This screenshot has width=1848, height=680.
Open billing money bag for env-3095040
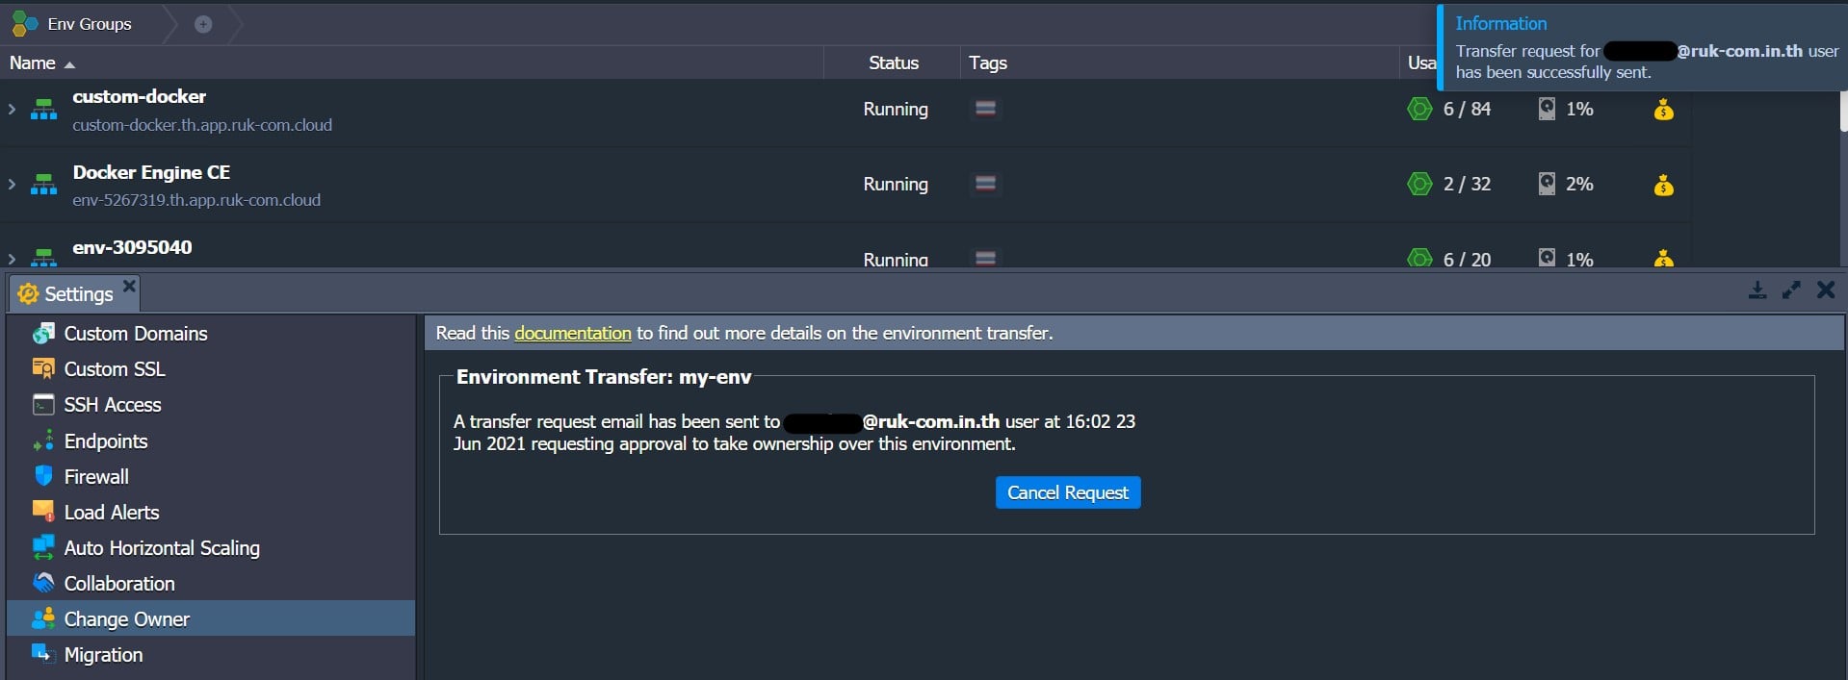tap(1663, 258)
